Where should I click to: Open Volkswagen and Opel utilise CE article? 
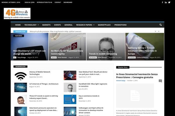[x=91, y=110]
